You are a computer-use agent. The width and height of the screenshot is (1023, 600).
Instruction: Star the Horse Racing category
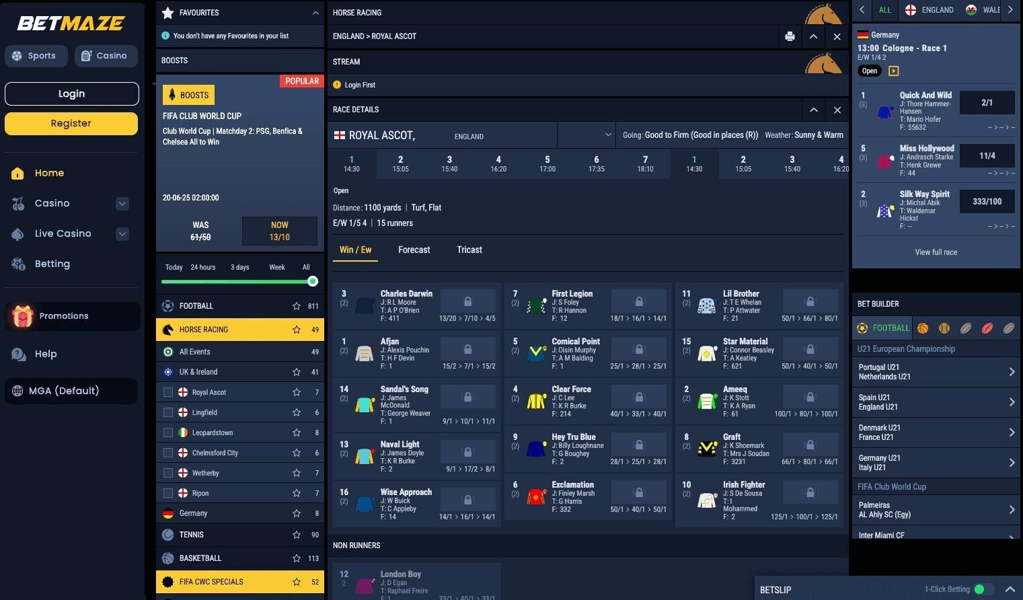pyautogui.click(x=296, y=330)
